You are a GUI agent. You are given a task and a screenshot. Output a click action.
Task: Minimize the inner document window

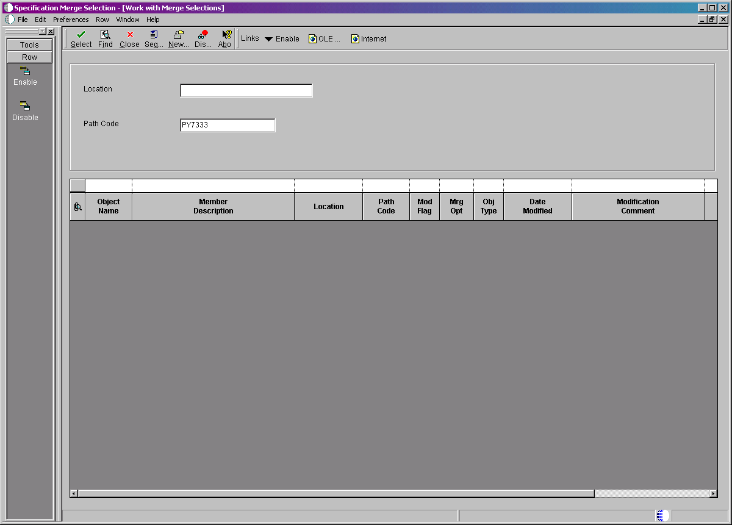pyautogui.click(x=702, y=20)
